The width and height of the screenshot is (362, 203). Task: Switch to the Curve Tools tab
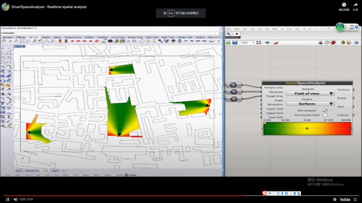(x=118, y=37)
